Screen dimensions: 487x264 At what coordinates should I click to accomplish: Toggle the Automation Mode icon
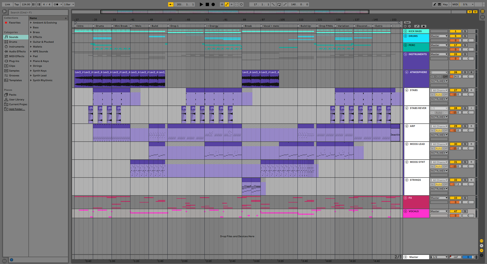(x=417, y=26)
